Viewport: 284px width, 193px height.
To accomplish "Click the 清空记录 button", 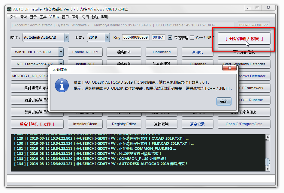I will (x=198, y=124).
